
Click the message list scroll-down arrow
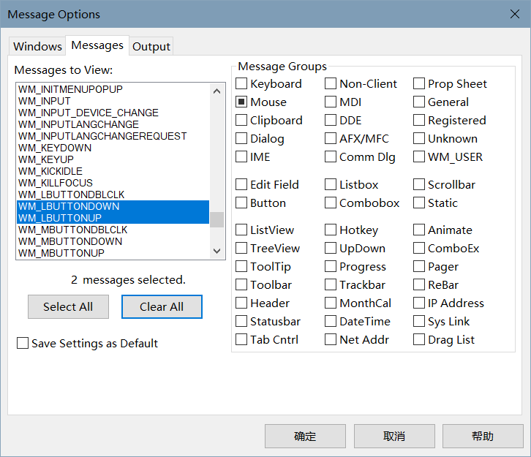(216, 251)
